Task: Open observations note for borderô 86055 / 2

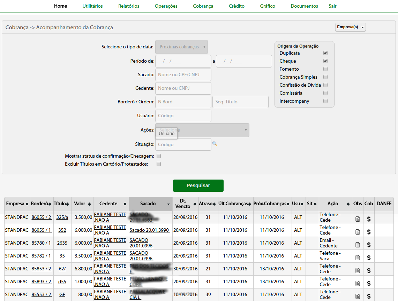Action: pyautogui.click(x=358, y=219)
